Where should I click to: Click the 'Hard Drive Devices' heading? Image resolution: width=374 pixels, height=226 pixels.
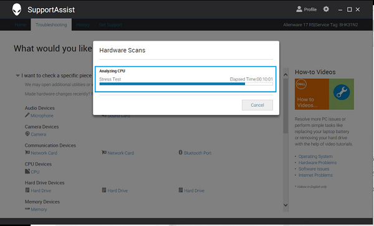(45, 183)
